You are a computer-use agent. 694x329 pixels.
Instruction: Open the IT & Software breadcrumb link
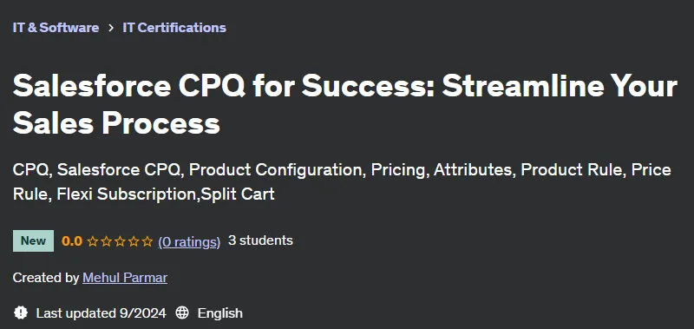tap(56, 28)
